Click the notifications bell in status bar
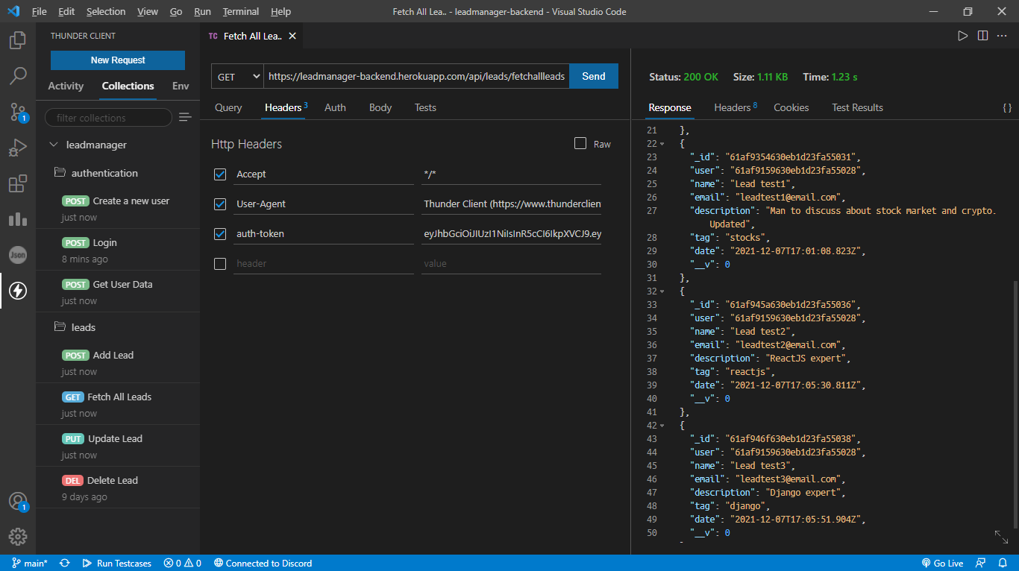 pyautogui.click(x=1003, y=564)
